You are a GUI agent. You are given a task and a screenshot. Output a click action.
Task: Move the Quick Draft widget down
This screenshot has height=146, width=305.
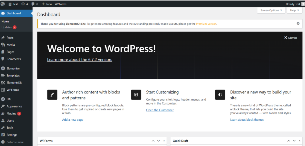294,141
